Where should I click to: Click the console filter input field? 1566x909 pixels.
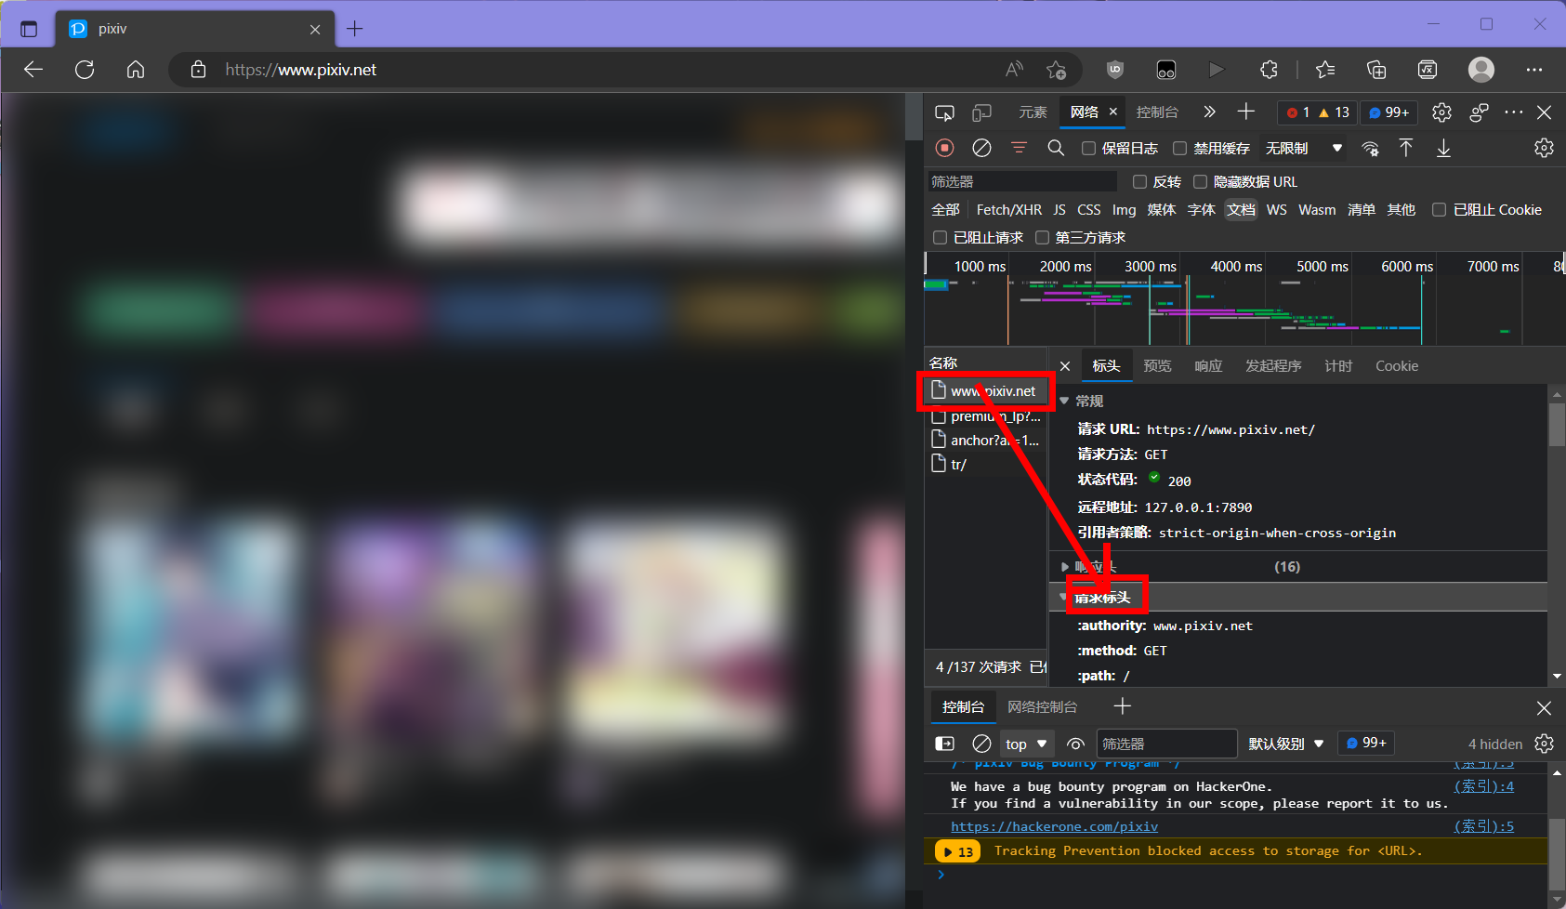pos(1167,744)
